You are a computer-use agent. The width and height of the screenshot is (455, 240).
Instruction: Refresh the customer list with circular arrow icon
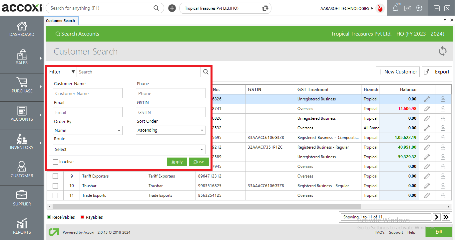pos(443,52)
